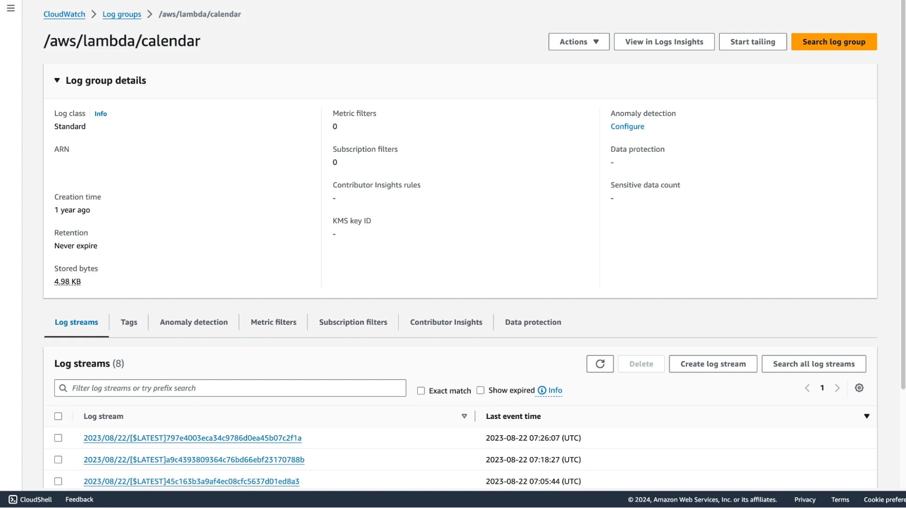Click the Start tailing button
The image size is (906, 508).
tap(753, 42)
